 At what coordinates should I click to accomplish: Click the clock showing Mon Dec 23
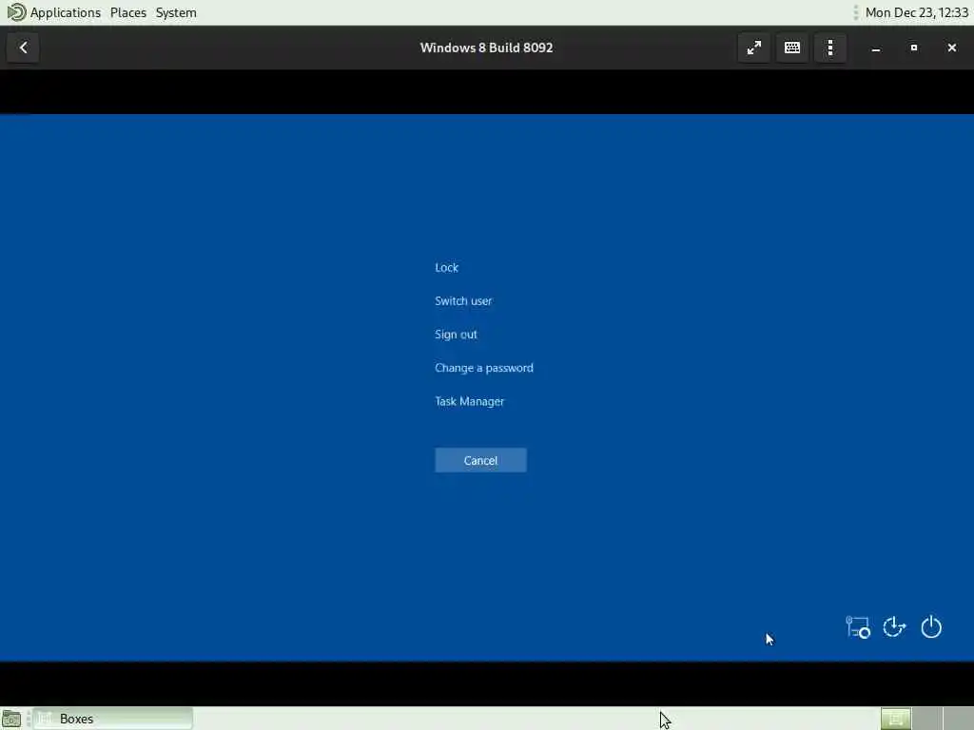point(916,12)
